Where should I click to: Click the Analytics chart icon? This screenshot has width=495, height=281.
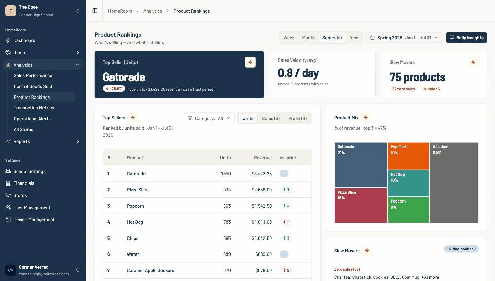pyautogui.click(x=8, y=65)
